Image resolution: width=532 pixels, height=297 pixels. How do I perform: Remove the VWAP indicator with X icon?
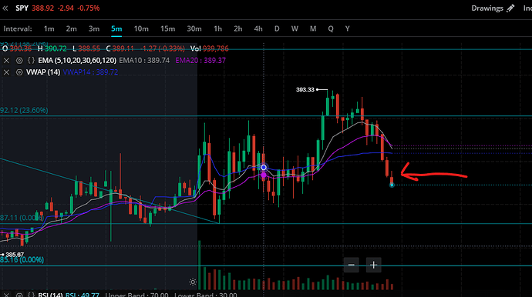6,72
